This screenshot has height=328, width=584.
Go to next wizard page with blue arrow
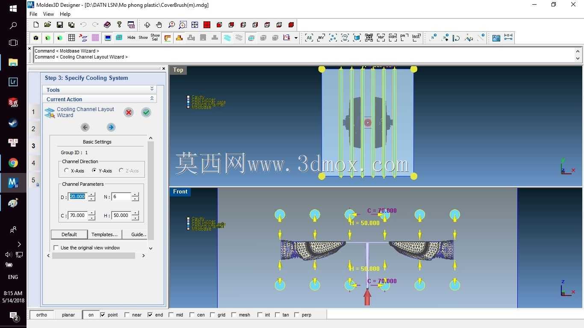point(111,127)
